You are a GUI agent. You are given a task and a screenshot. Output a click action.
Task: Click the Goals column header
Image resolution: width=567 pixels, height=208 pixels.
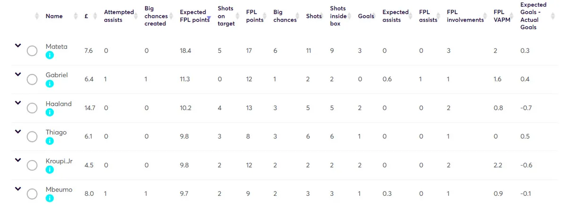coord(366,16)
